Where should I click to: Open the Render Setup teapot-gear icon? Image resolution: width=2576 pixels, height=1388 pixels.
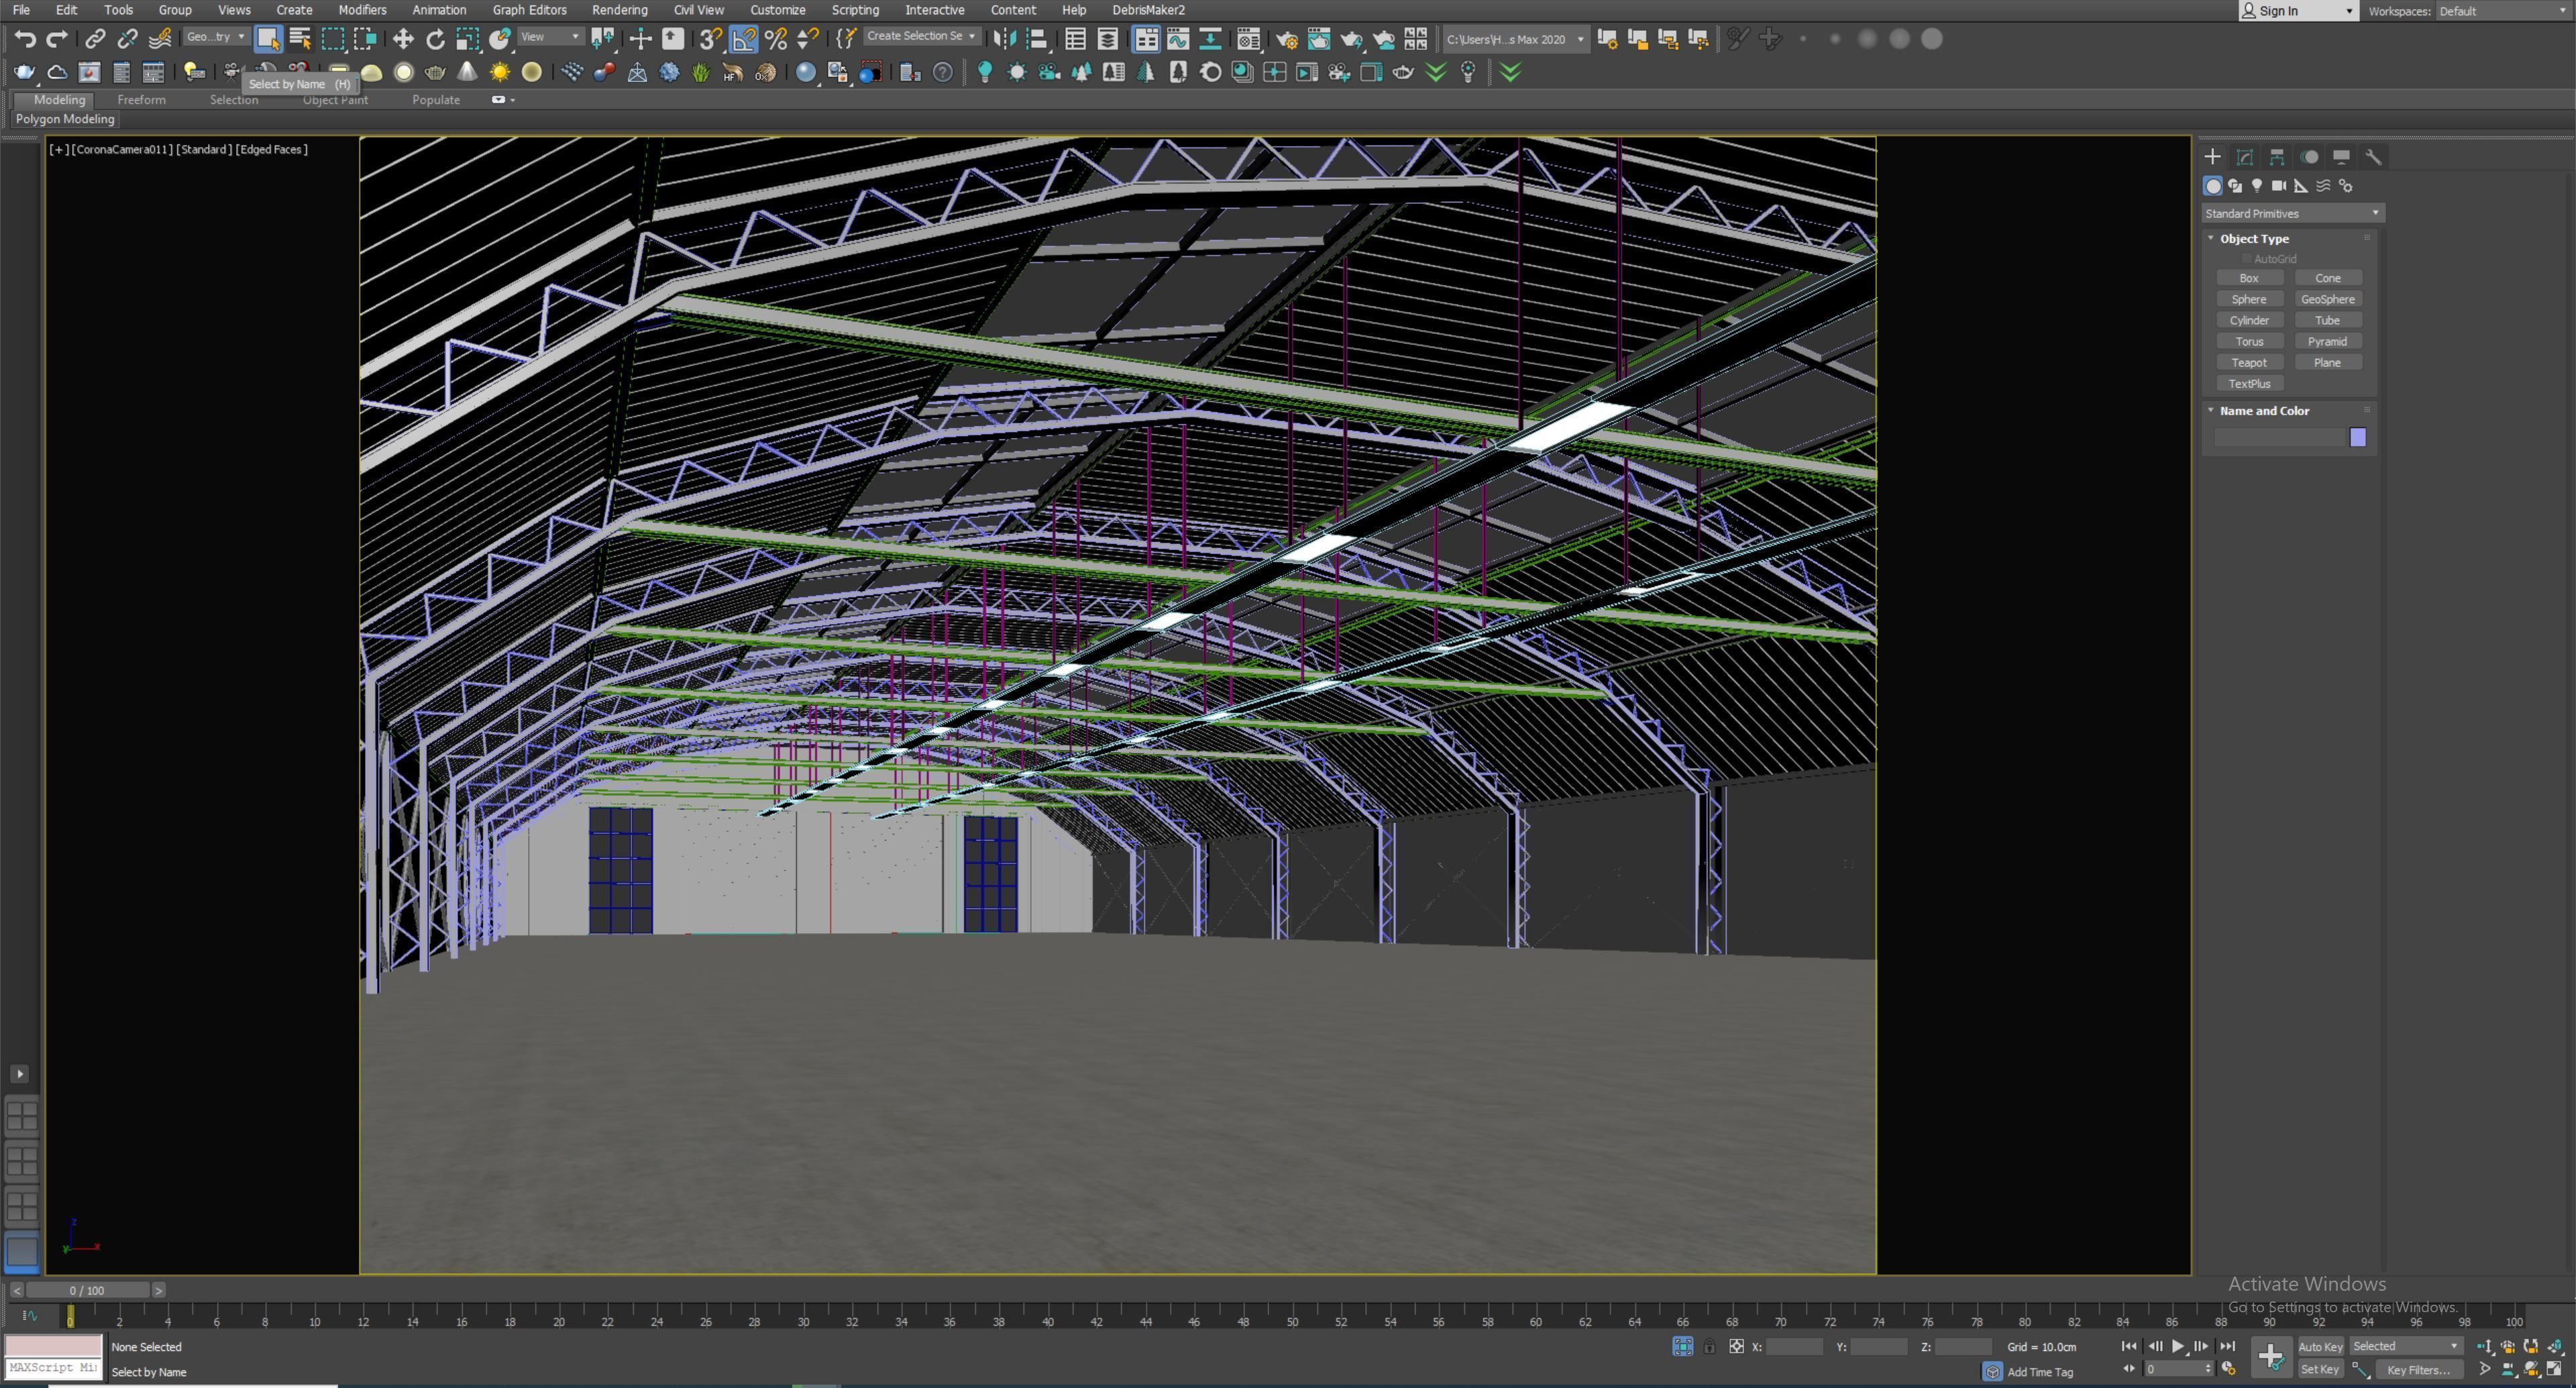click(1287, 39)
